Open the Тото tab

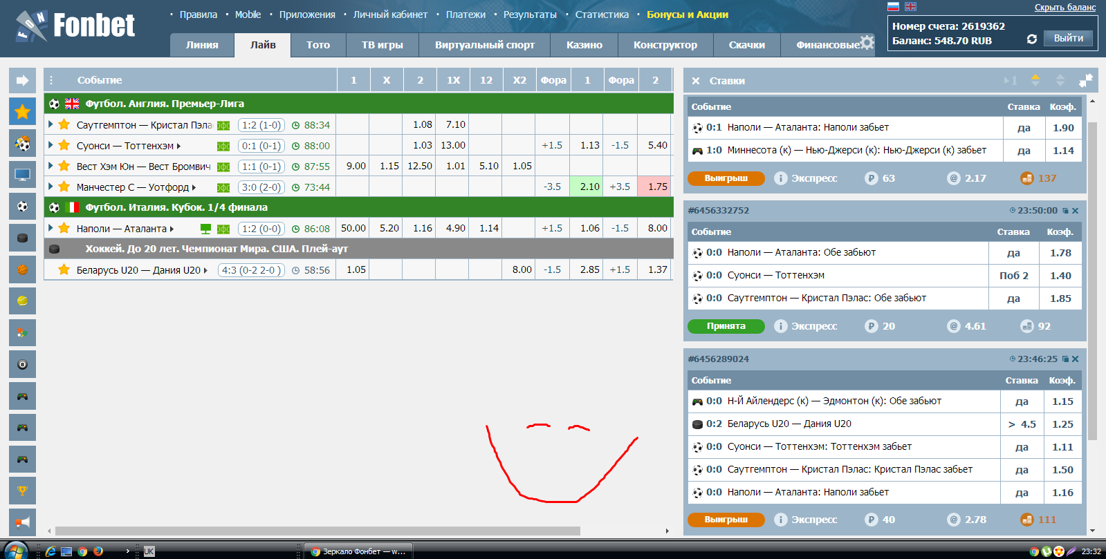(318, 45)
